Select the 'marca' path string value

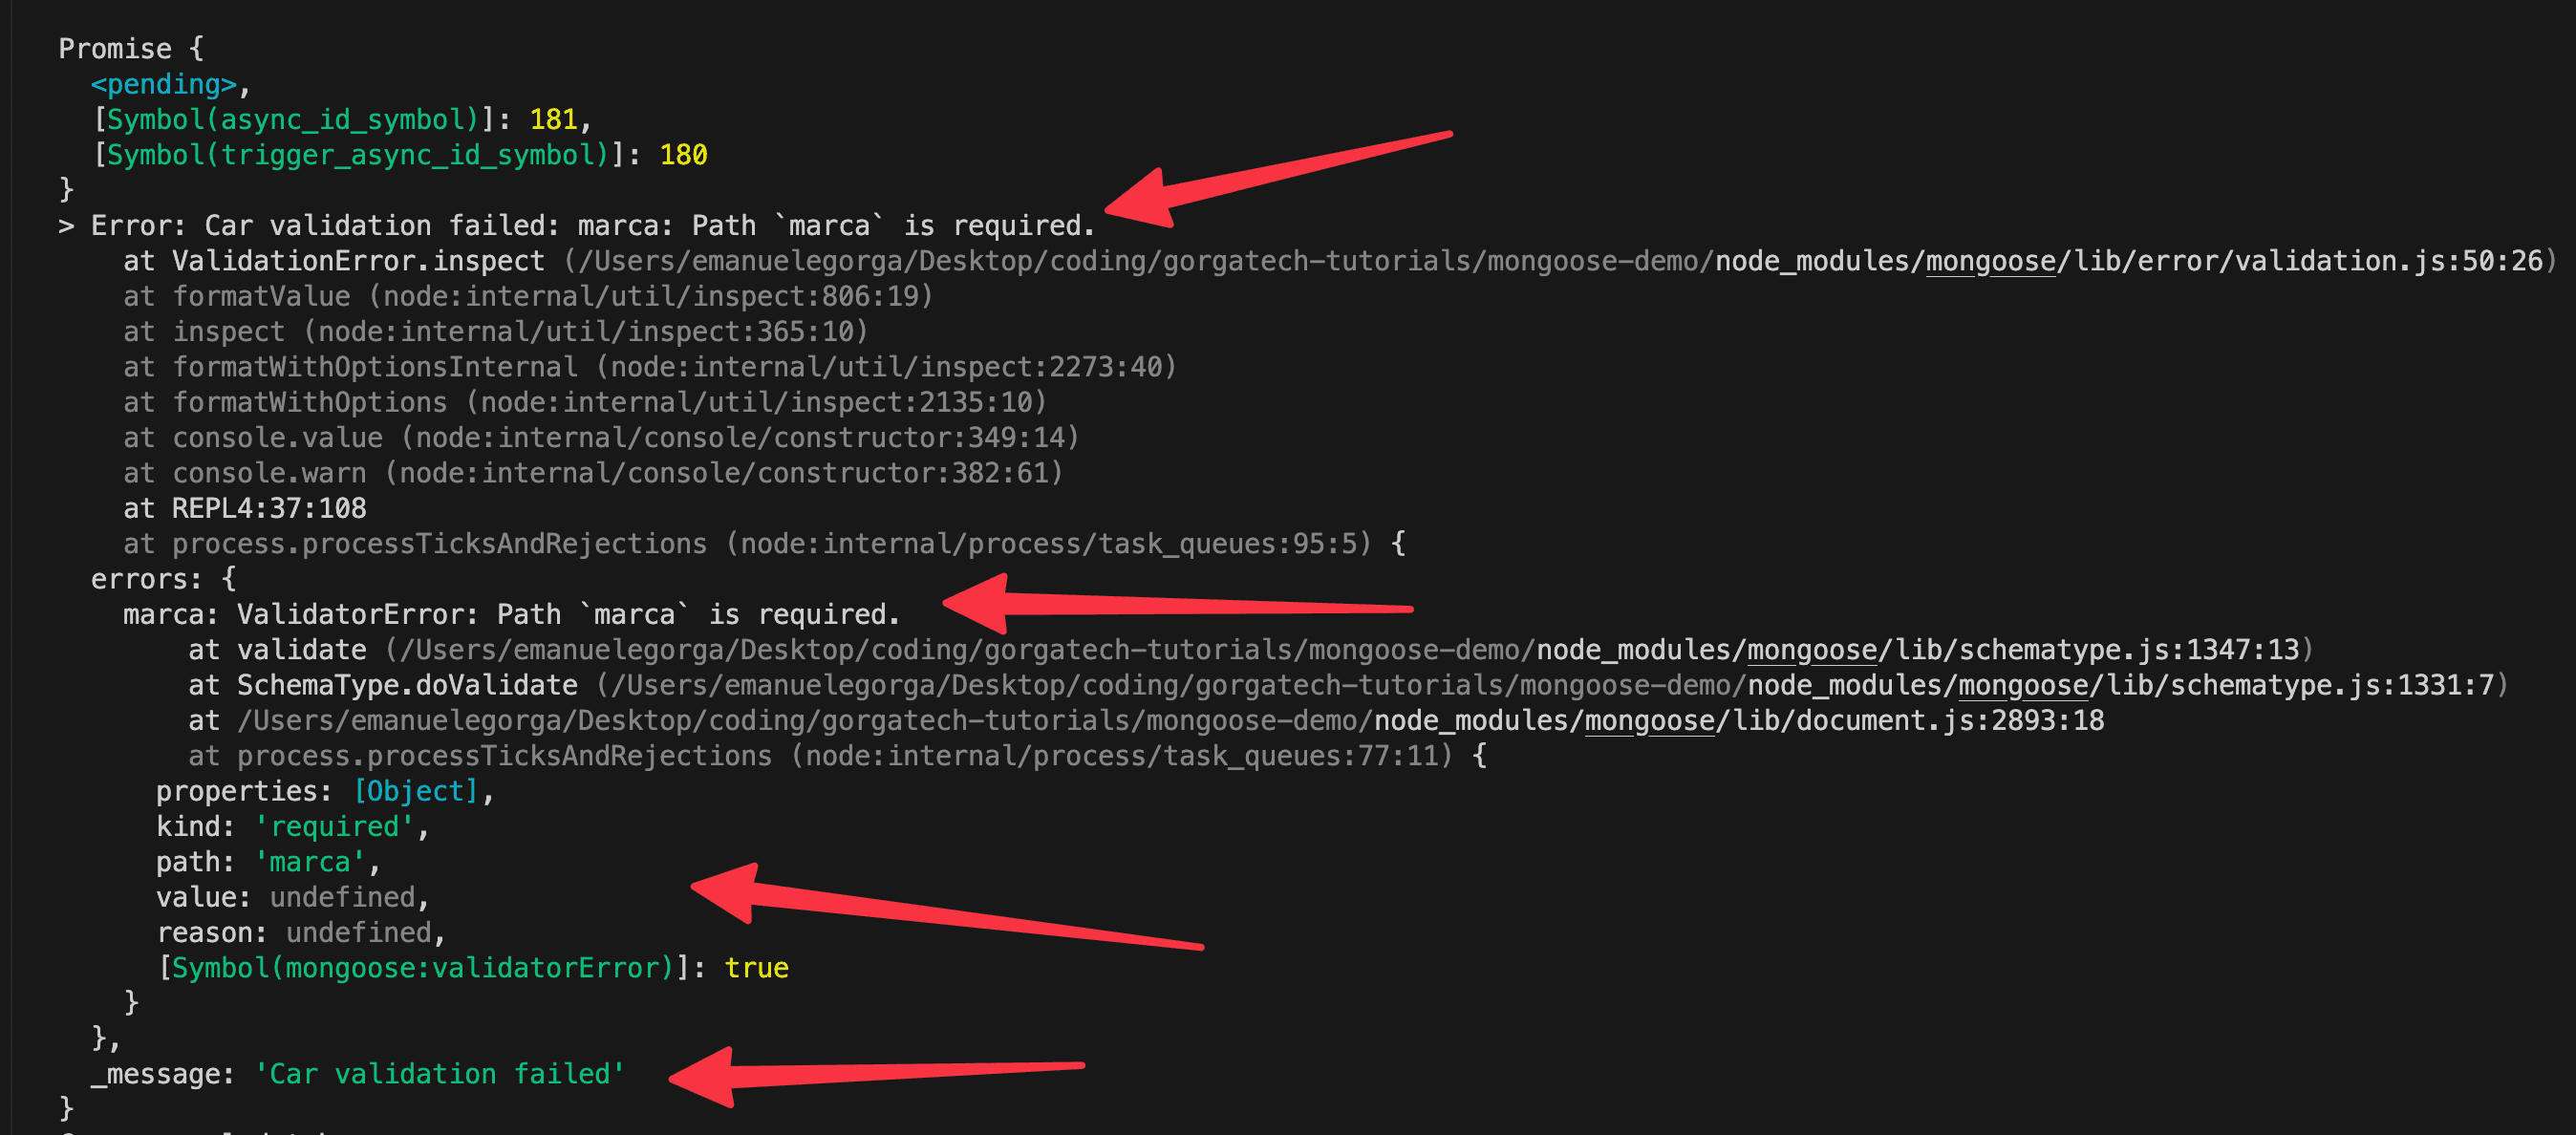pyautogui.click(x=310, y=862)
